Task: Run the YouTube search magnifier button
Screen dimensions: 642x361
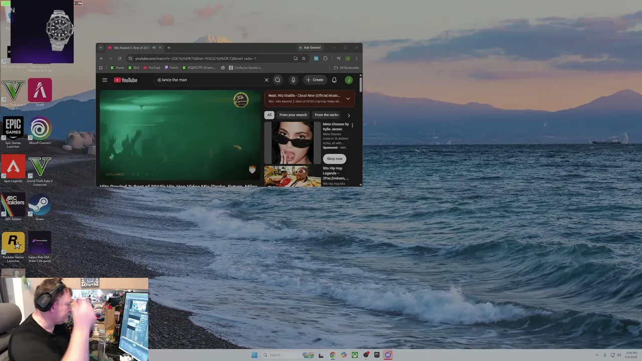Action: coord(277,80)
